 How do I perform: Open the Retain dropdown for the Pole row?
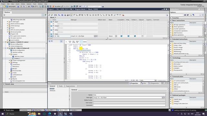click(x=116, y=36)
